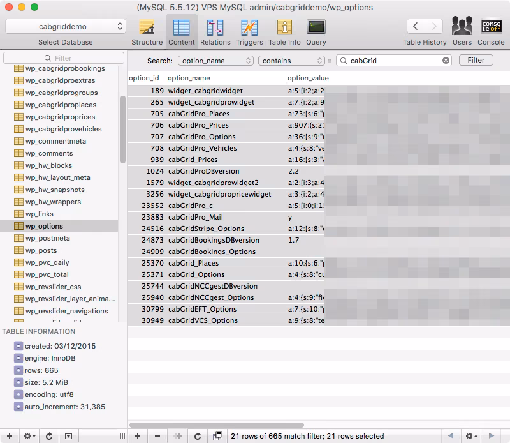Toggle the content filter icon

(217, 436)
